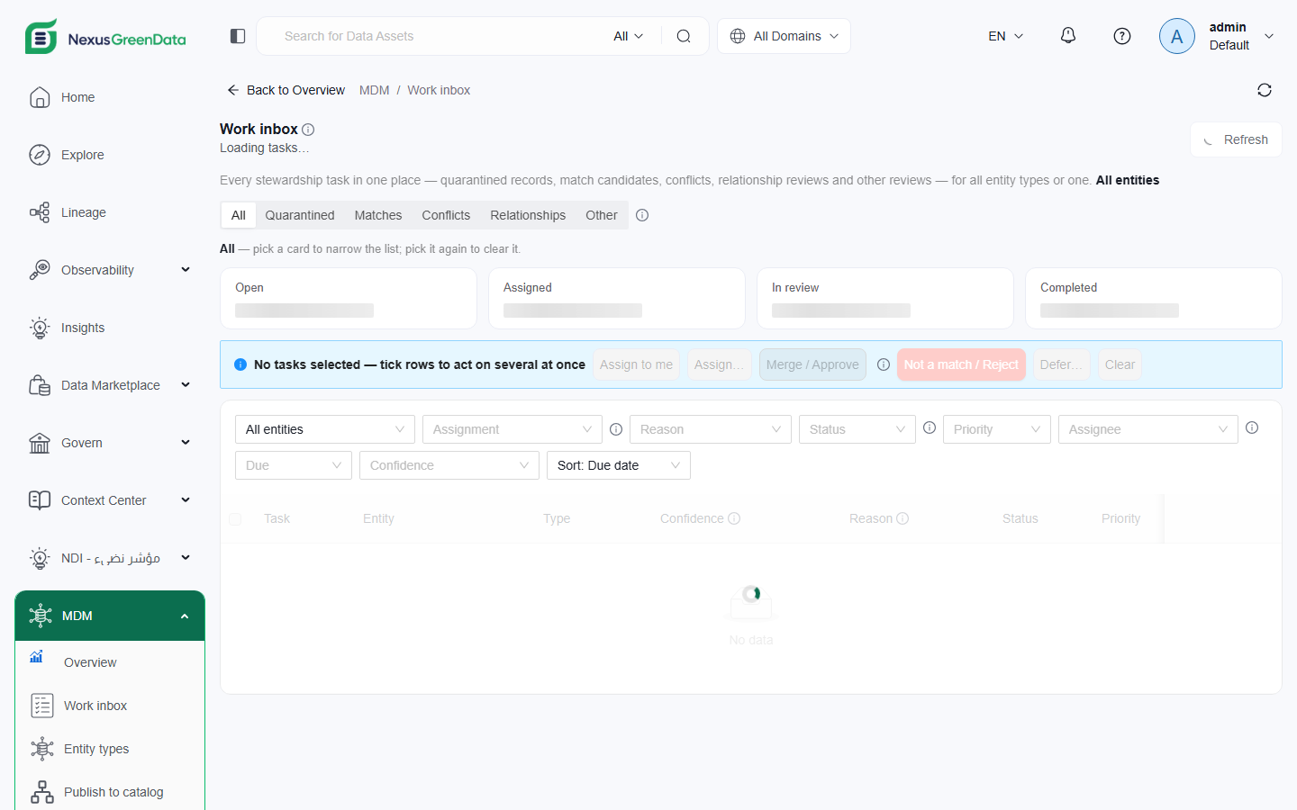Open the All Domains dropdown
1297x810 pixels.
click(784, 36)
